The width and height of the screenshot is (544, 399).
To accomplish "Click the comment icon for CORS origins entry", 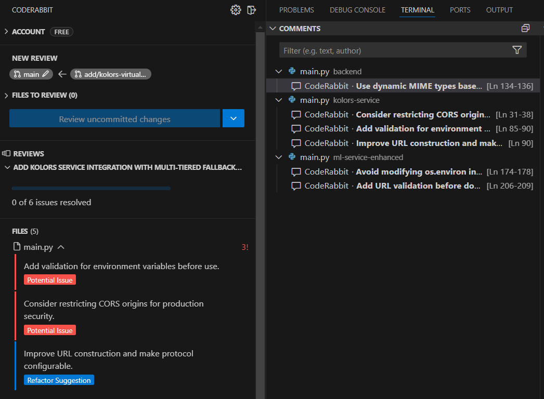I will pos(296,115).
